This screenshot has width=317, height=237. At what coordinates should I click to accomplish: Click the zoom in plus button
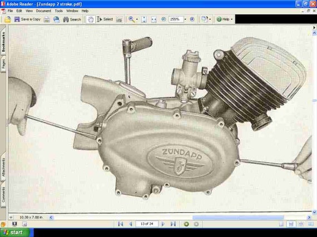click(192, 19)
